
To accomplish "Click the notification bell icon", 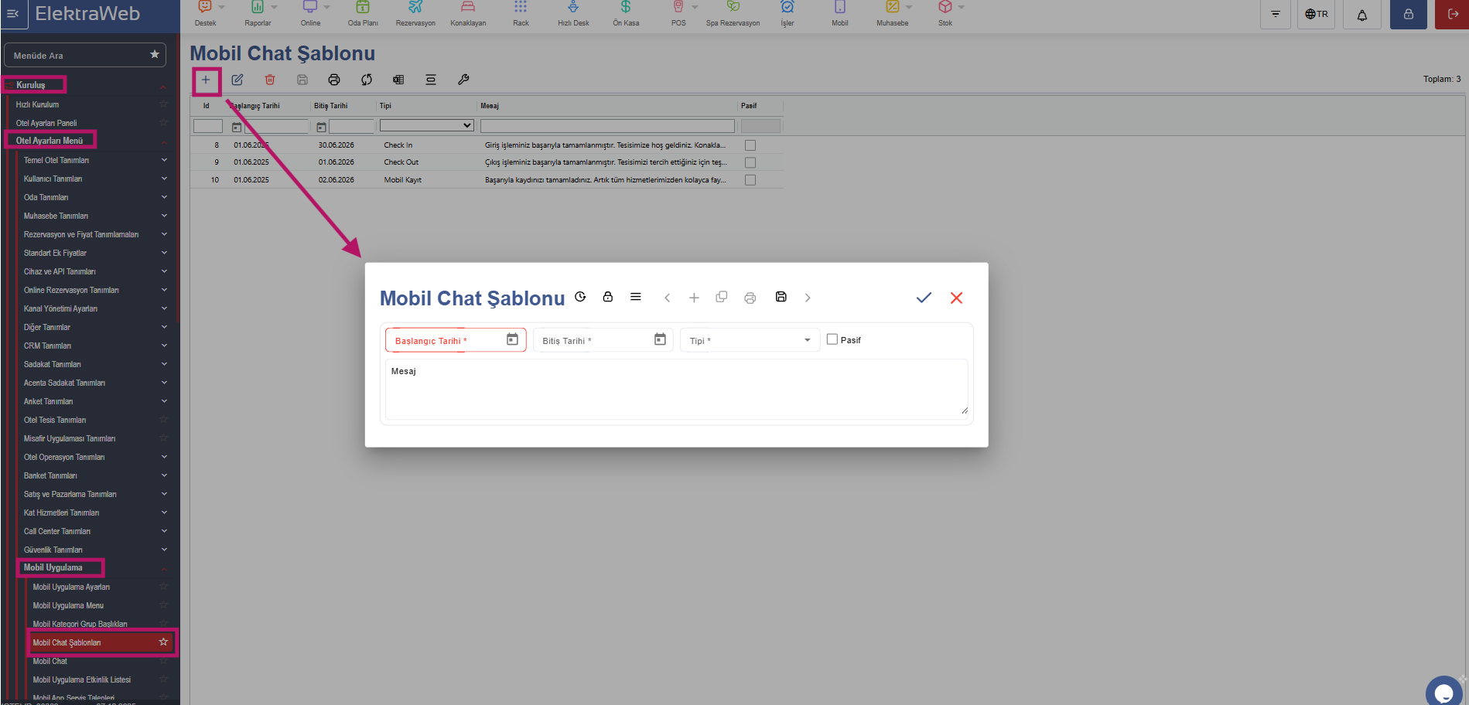I will pos(1362,15).
